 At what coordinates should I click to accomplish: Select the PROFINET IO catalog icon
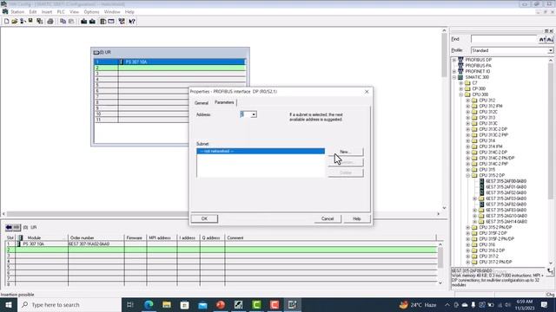460,71
